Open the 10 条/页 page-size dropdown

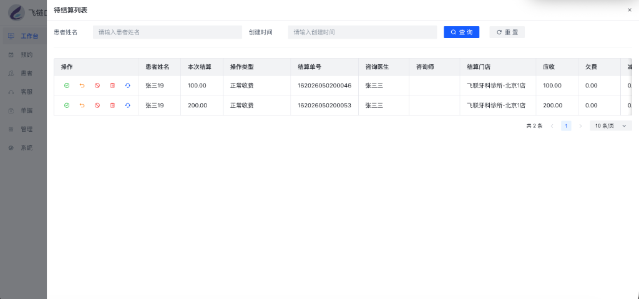[x=611, y=126]
